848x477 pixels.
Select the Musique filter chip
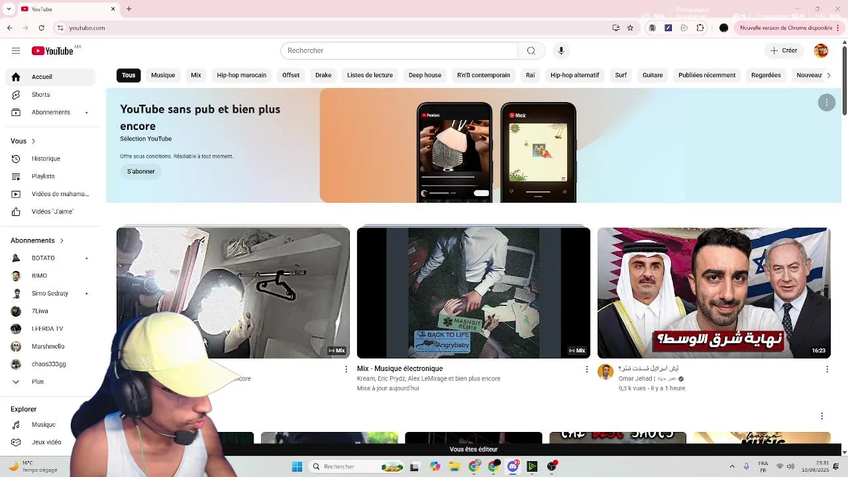(x=163, y=76)
